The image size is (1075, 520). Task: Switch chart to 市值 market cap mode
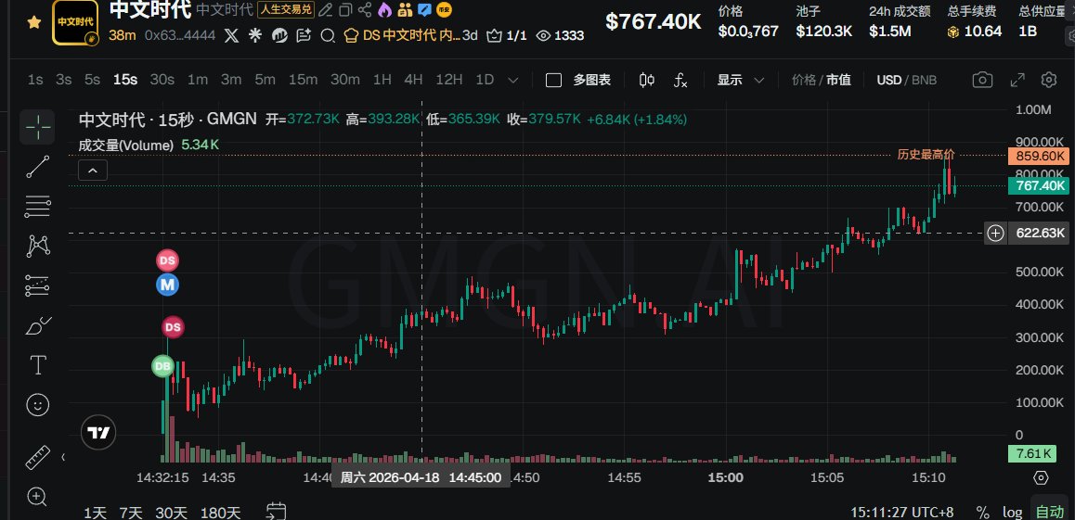pyautogui.click(x=837, y=80)
